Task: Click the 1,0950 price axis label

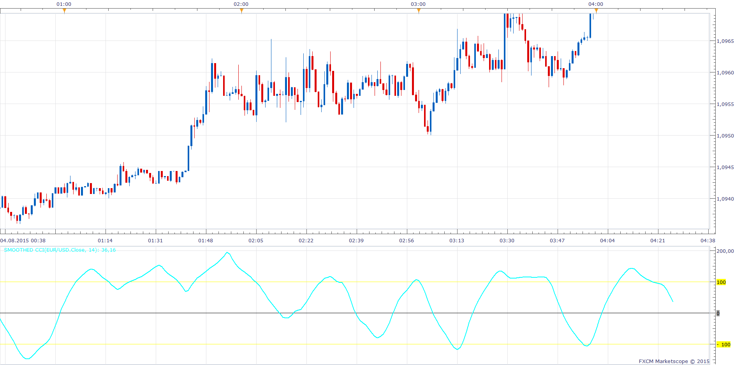Action: pos(725,136)
